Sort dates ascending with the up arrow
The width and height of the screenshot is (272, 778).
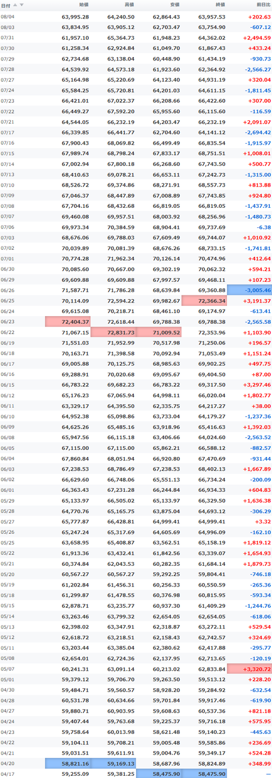click(15, 4)
